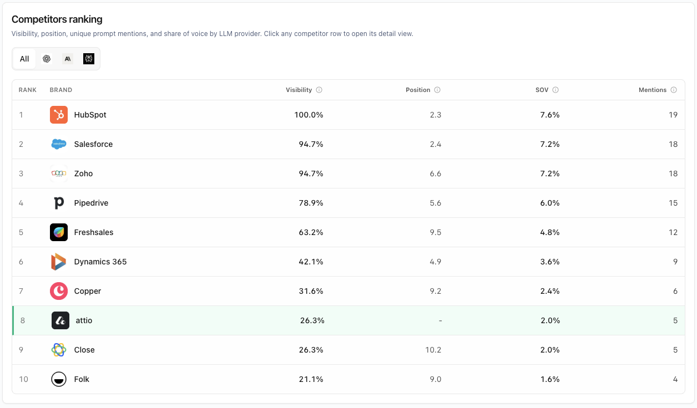Click the info icon next to Mentions
Viewport: 697px width, 408px height.
click(x=674, y=90)
